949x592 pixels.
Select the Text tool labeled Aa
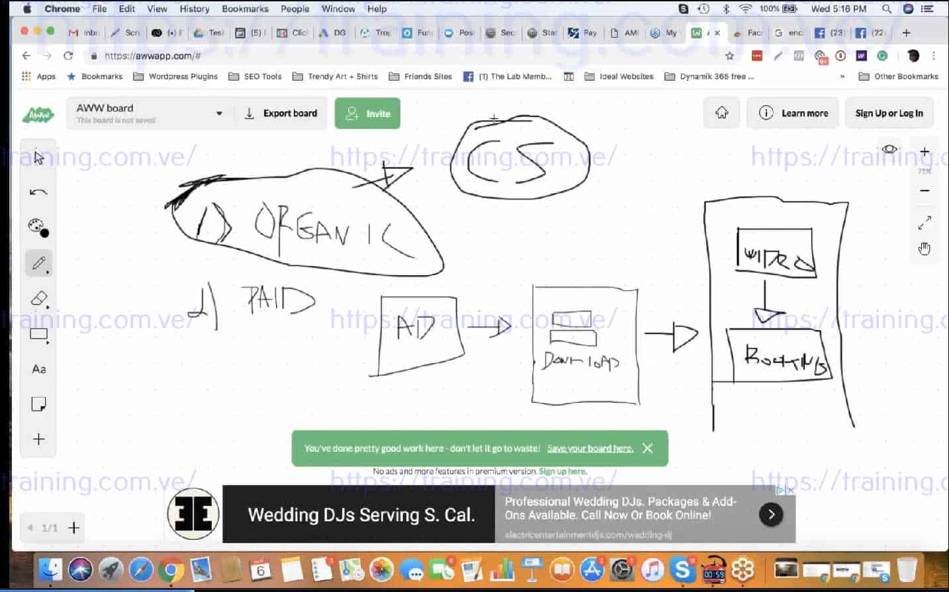[x=38, y=369]
